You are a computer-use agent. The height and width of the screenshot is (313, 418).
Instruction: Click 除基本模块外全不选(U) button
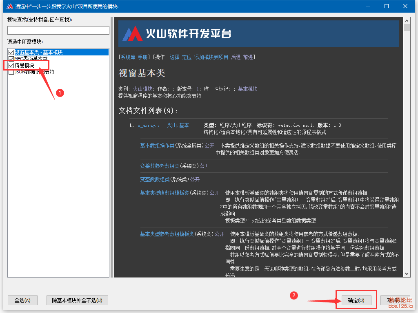(77, 300)
